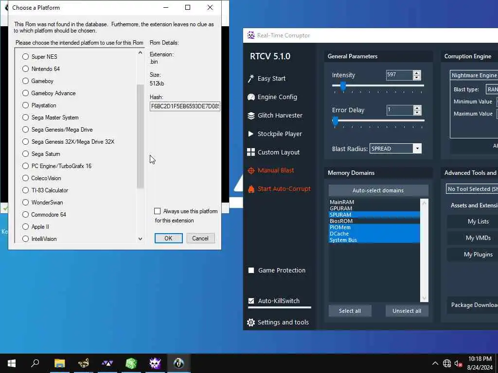Show hidden tray icons chevron
The height and width of the screenshot is (373, 498).
point(435,363)
